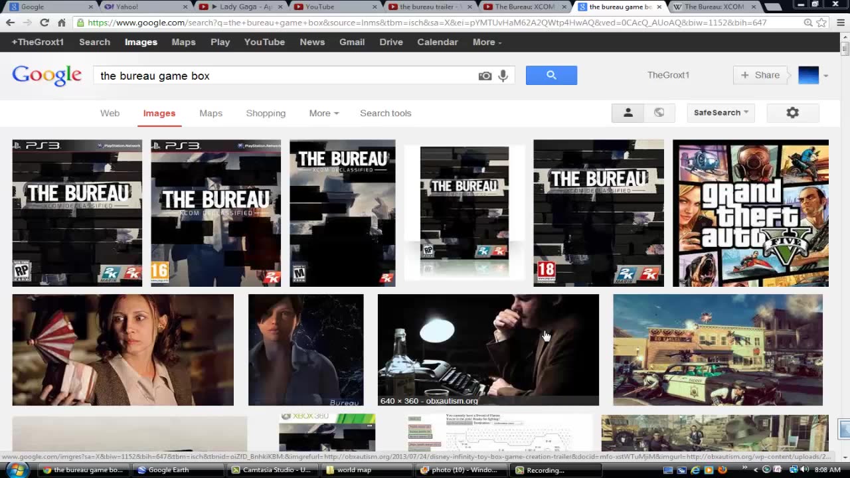850x478 pixels.
Task: Open the SafeSearch dropdown
Action: (x=721, y=113)
